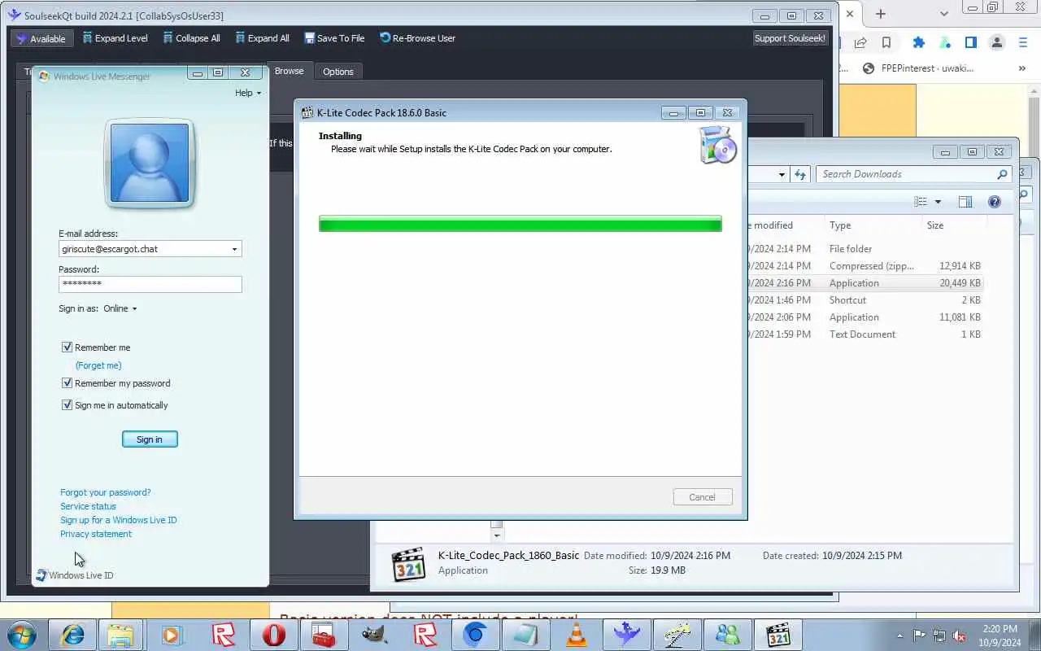The height and width of the screenshot is (651, 1041).
Task: Open VLC media player taskbar icon
Action: tap(577, 636)
